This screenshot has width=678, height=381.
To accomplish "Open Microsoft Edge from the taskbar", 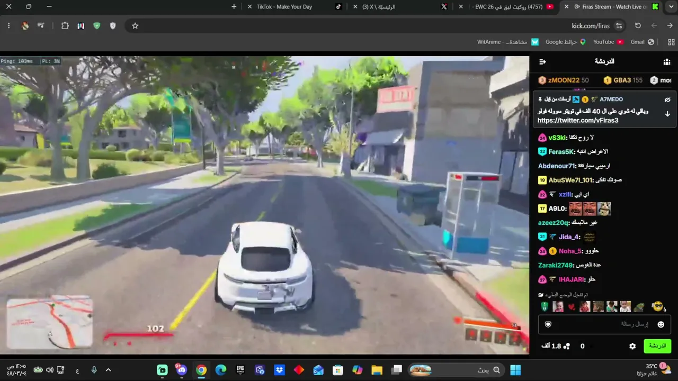I will [220, 370].
